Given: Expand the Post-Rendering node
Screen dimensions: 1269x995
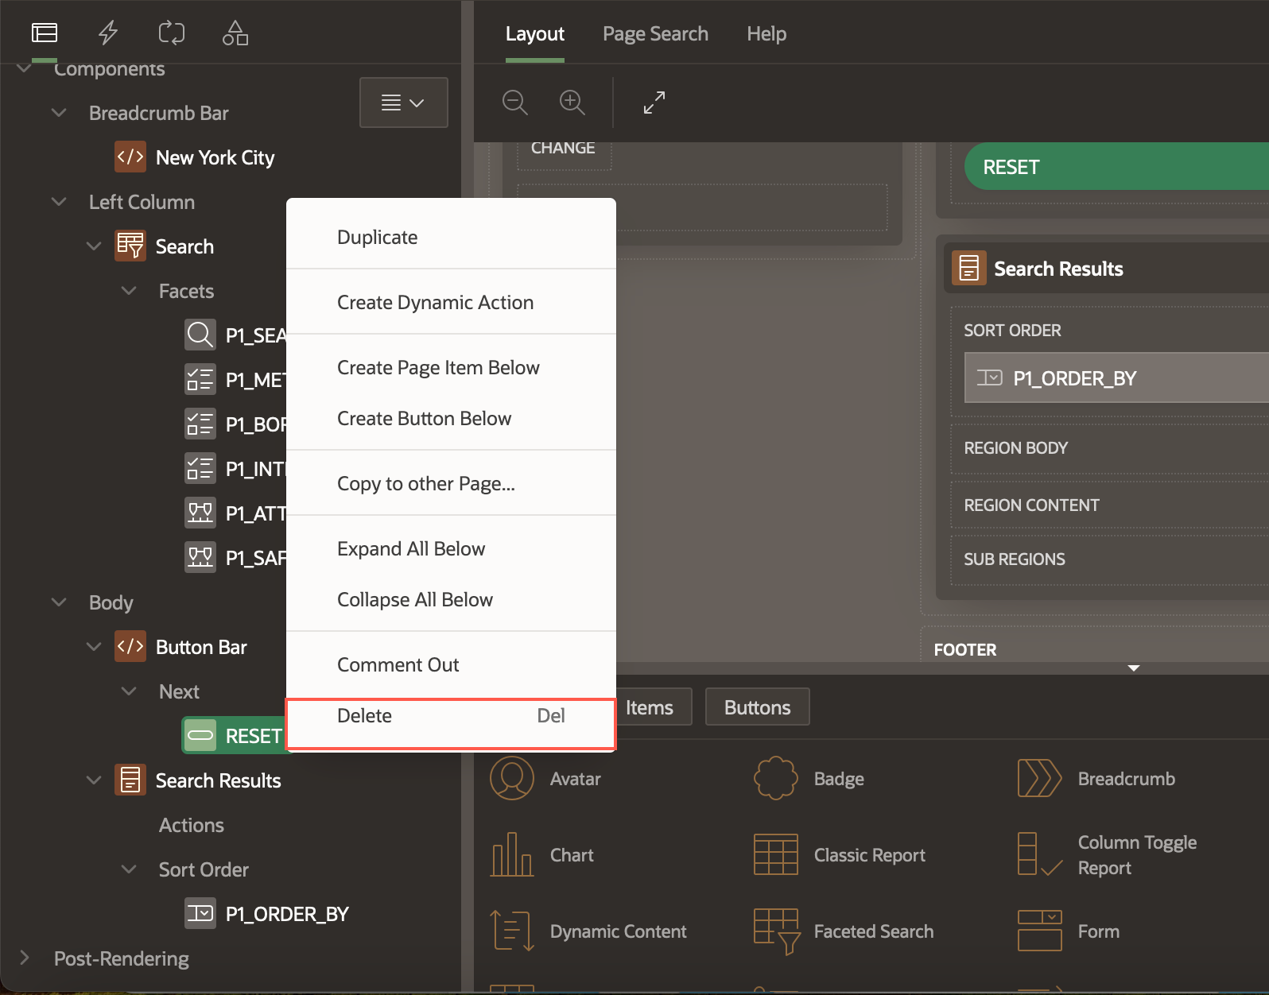Looking at the screenshot, I should point(24,958).
